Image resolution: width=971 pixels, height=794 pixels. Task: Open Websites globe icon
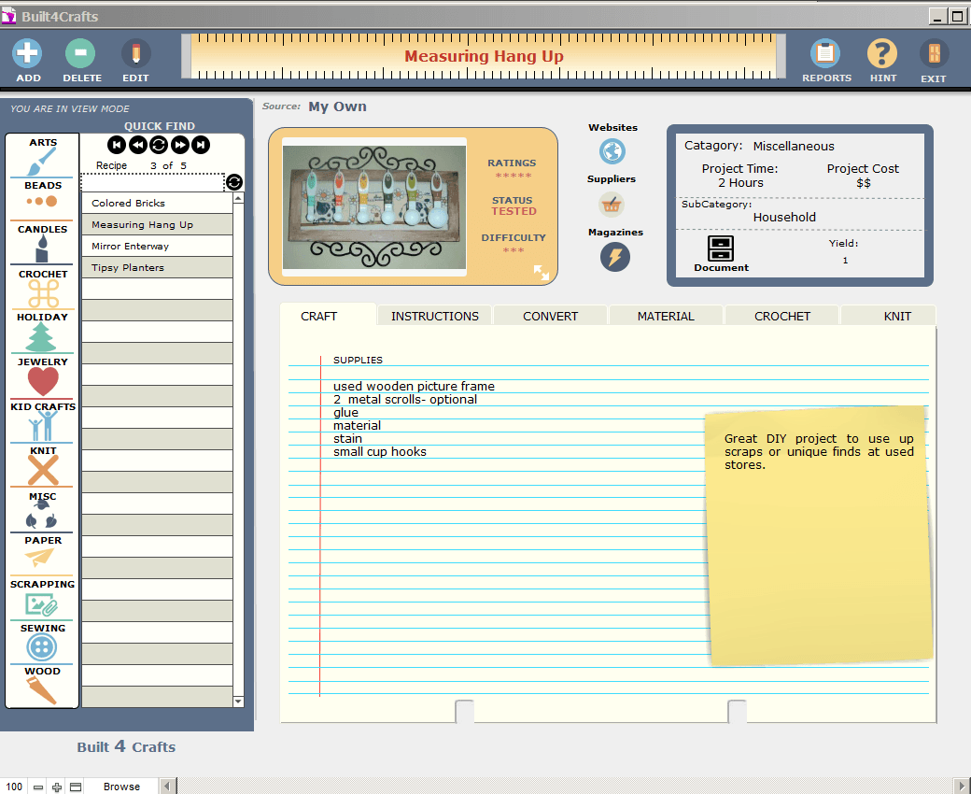click(612, 151)
